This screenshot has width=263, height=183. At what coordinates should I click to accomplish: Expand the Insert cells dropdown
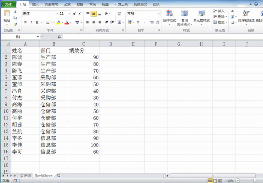click(226, 11)
